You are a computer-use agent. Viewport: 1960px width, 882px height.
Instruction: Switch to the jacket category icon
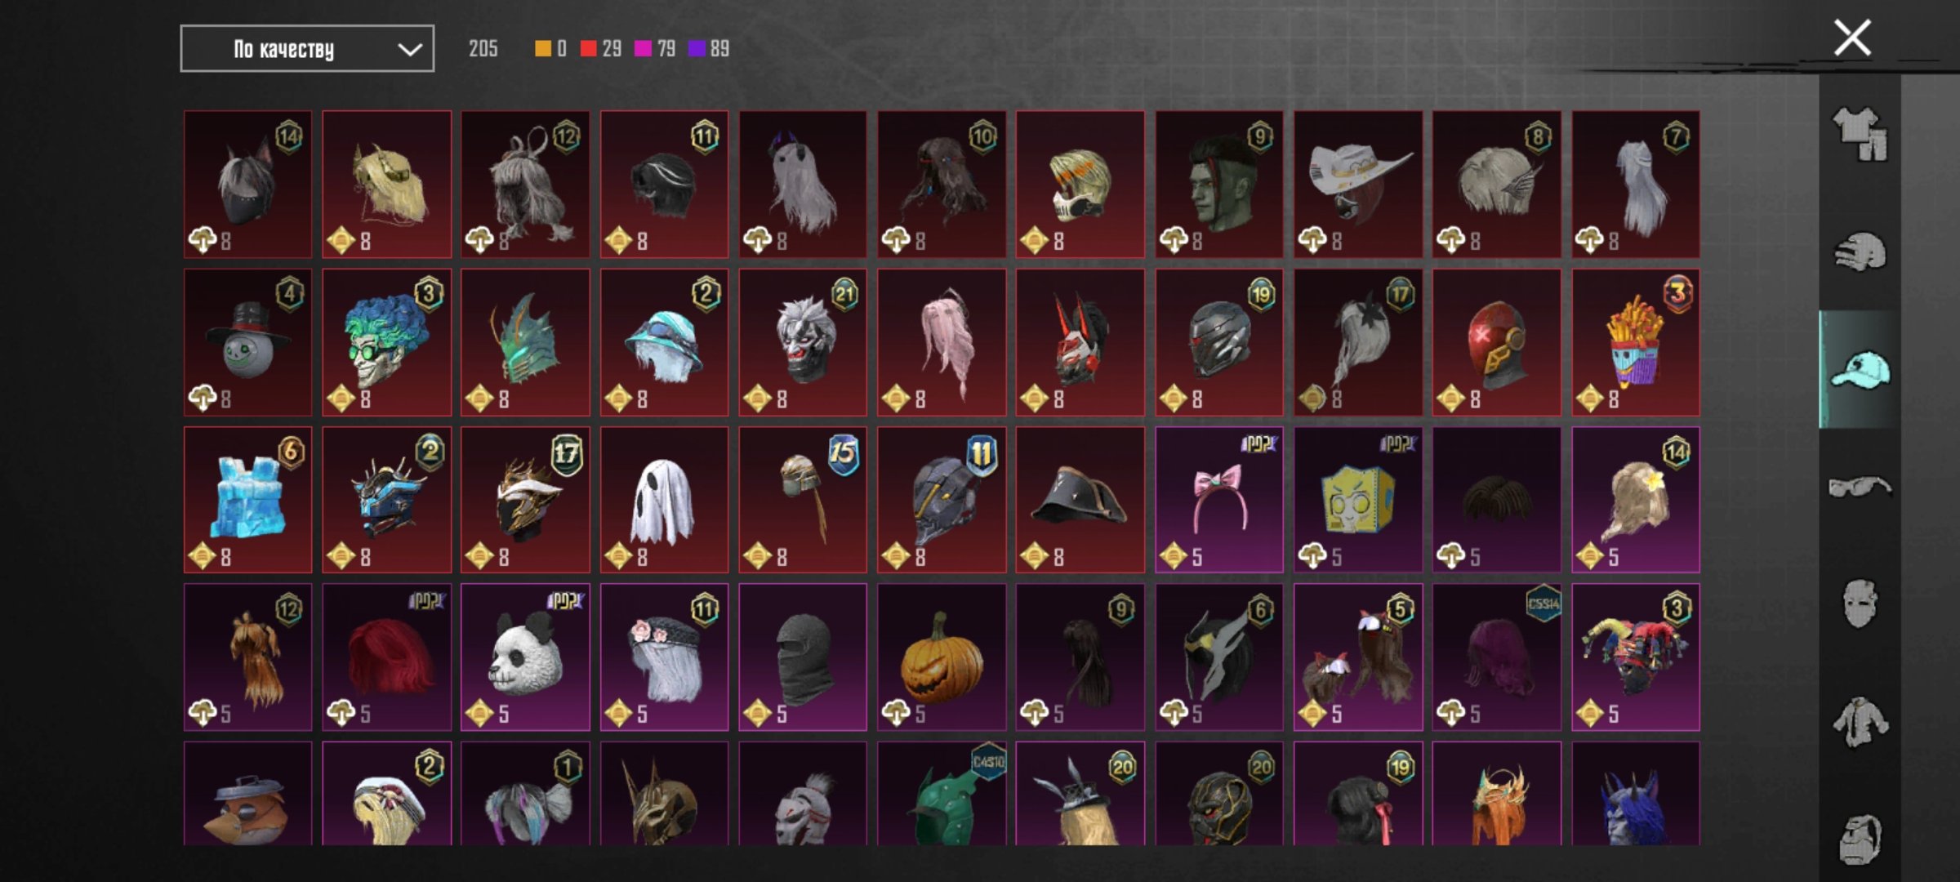tap(1860, 722)
